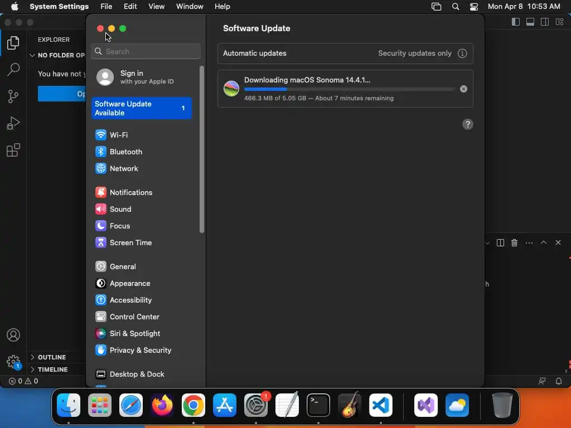Kill terminal trash icon in VS Code

click(x=514, y=243)
